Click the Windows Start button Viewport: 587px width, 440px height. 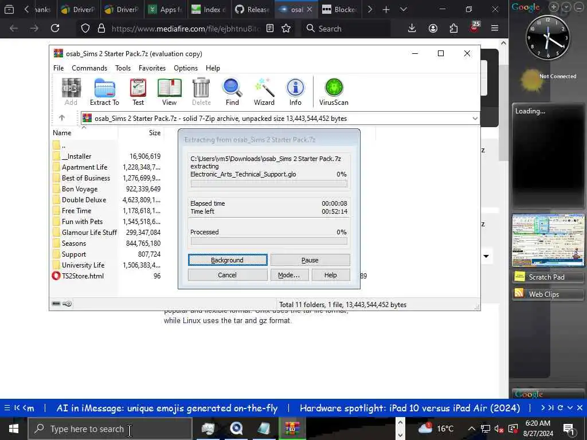coord(14,429)
